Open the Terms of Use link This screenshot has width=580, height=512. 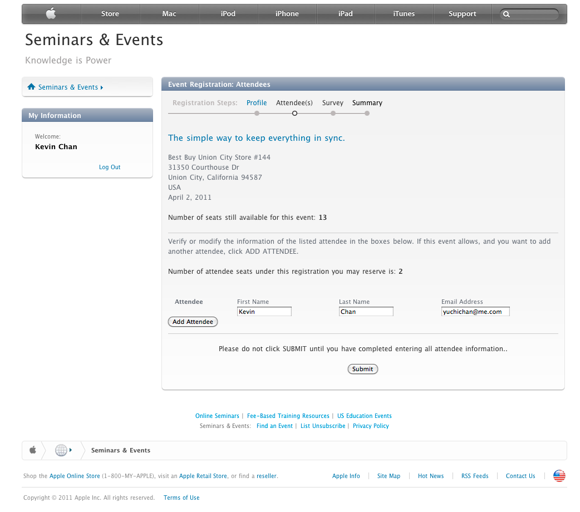(x=181, y=498)
